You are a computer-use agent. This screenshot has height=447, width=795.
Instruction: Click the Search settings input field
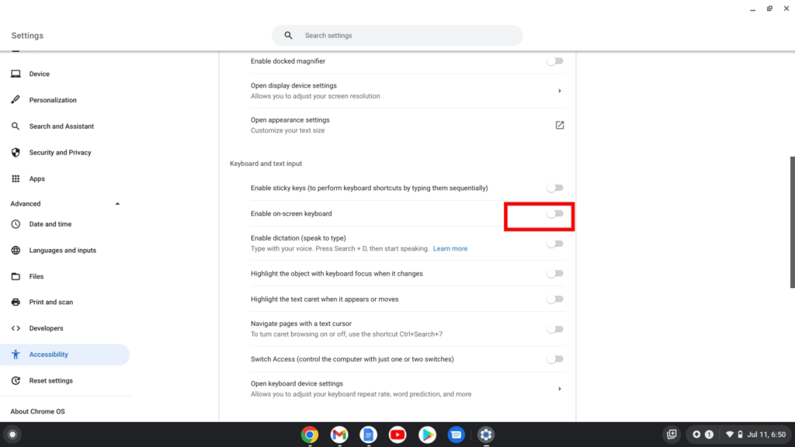click(404, 36)
